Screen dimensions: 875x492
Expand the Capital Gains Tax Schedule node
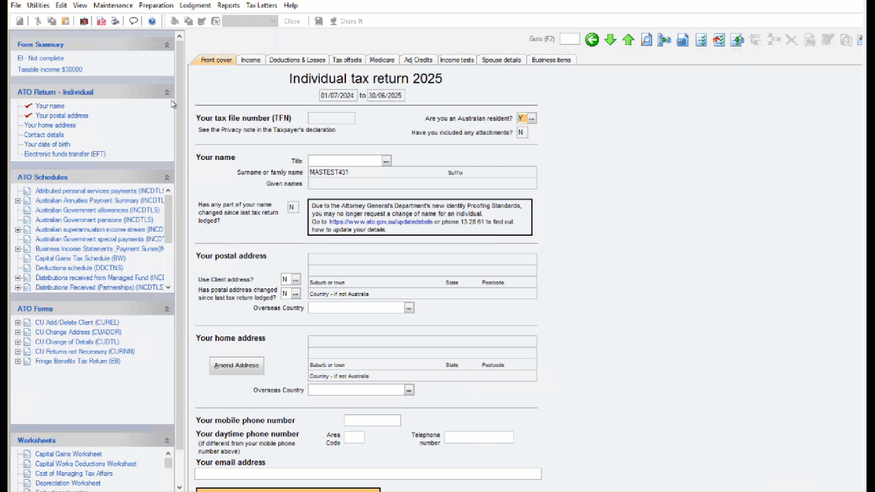coord(80,258)
